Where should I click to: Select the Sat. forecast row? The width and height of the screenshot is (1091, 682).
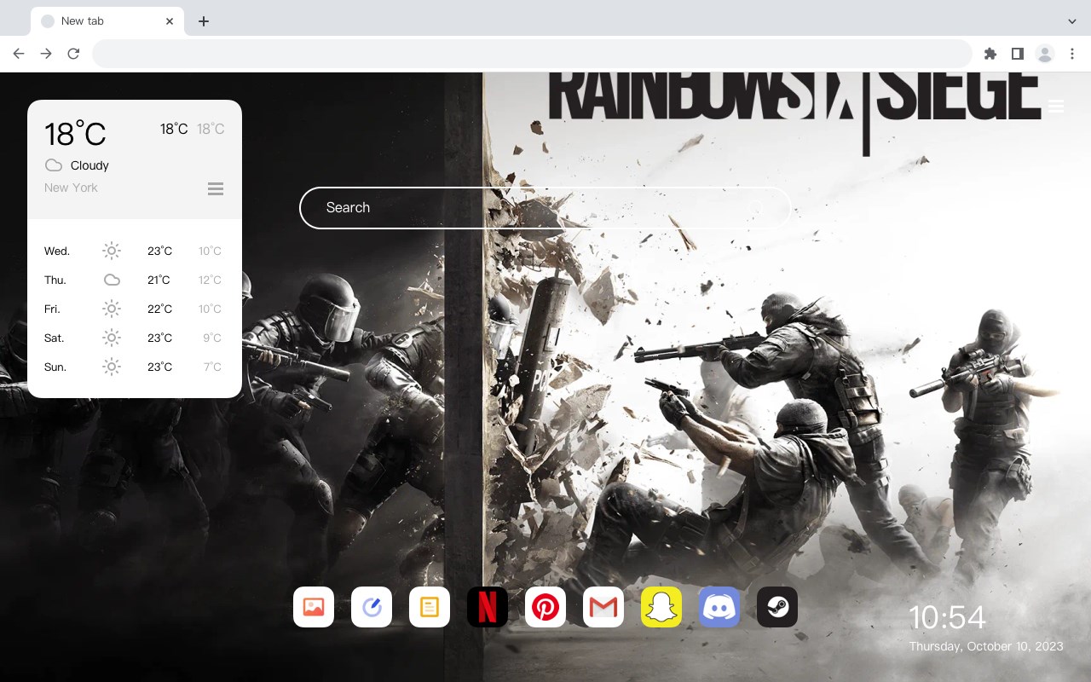(135, 338)
